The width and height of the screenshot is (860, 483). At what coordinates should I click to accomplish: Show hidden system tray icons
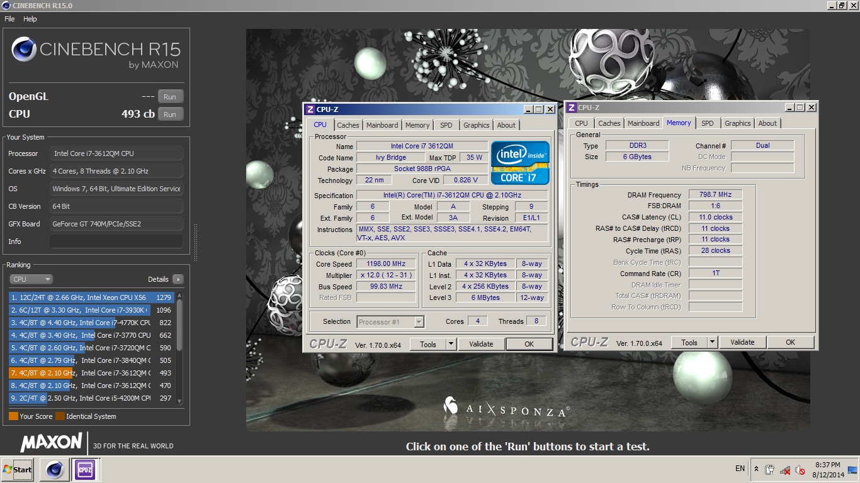[756, 469]
